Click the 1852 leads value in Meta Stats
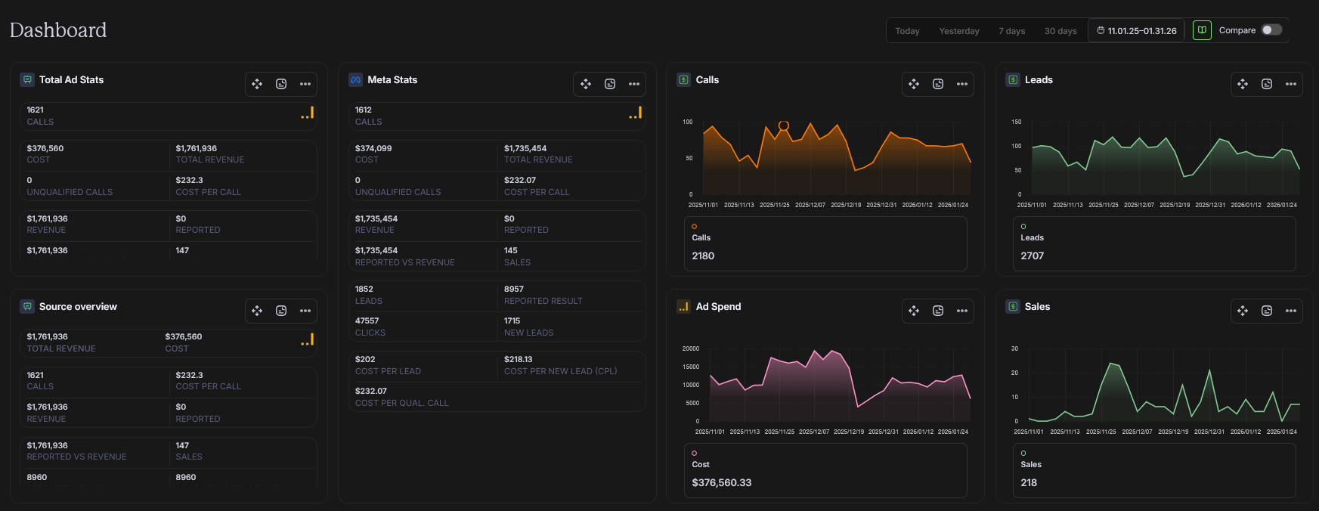This screenshot has width=1319, height=511. pyautogui.click(x=364, y=289)
